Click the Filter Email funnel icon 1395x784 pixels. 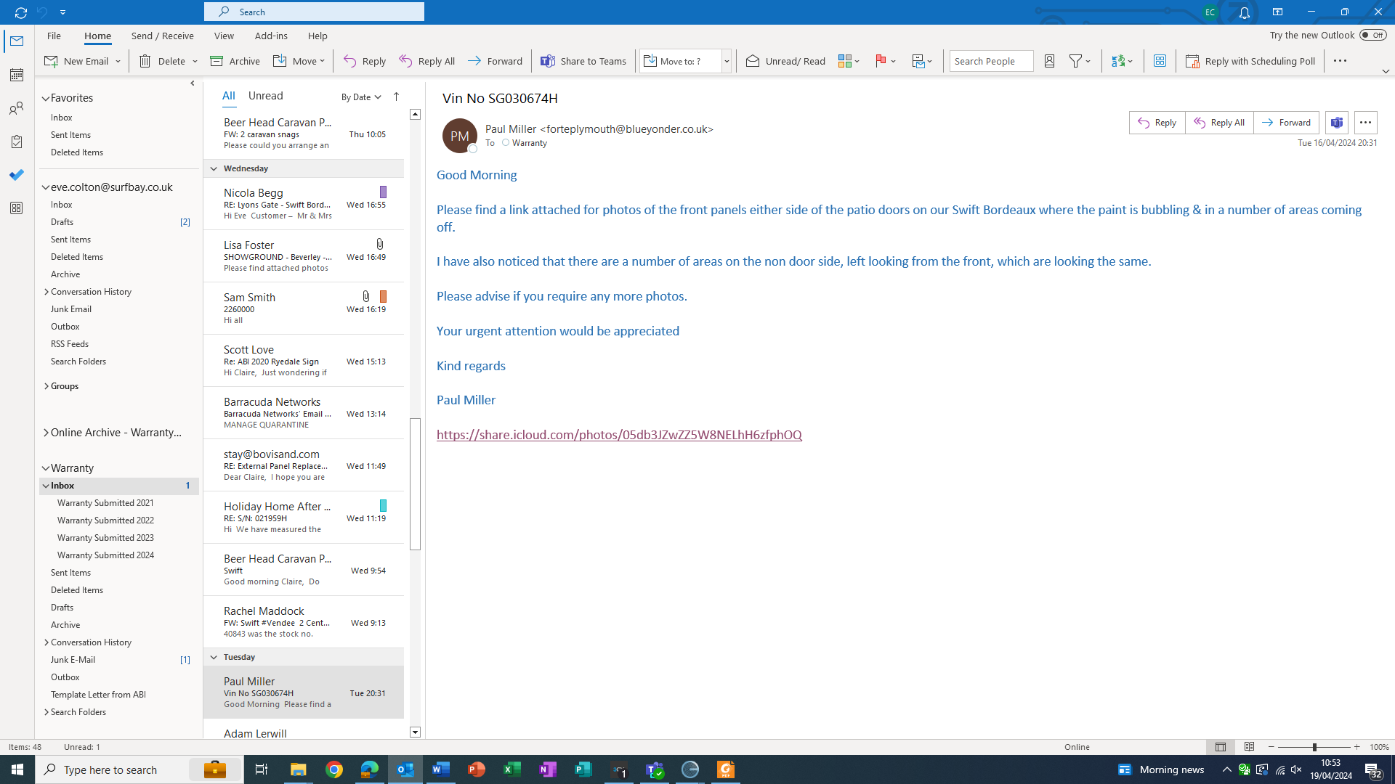(1076, 61)
